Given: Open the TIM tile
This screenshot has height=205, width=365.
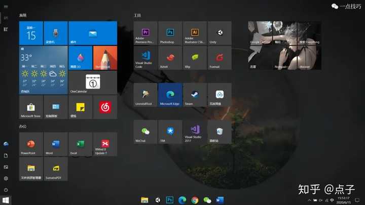Looking at the screenshot, I should pyautogui.click(x=170, y=132).
